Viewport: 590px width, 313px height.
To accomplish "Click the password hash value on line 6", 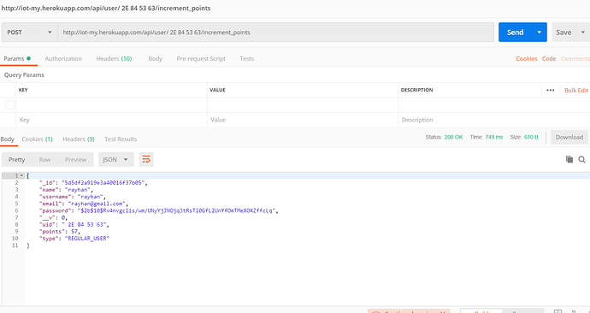I will point(177,210).
